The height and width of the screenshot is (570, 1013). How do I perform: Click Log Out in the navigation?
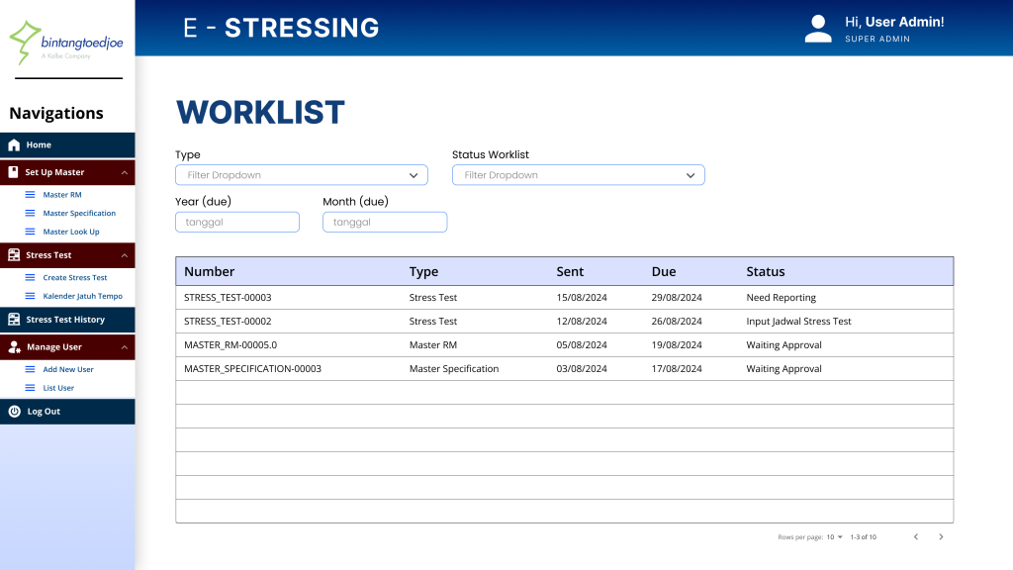click(x=67, y=411)
